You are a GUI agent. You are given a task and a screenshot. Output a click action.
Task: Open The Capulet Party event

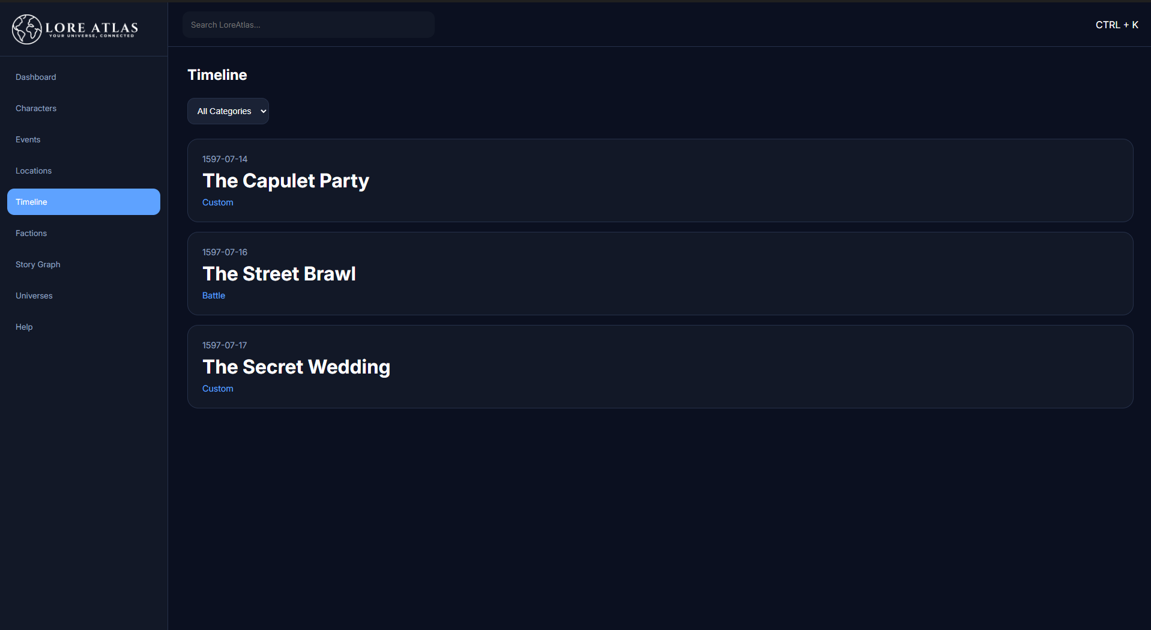pyautogui.click(x=286, y=181)
